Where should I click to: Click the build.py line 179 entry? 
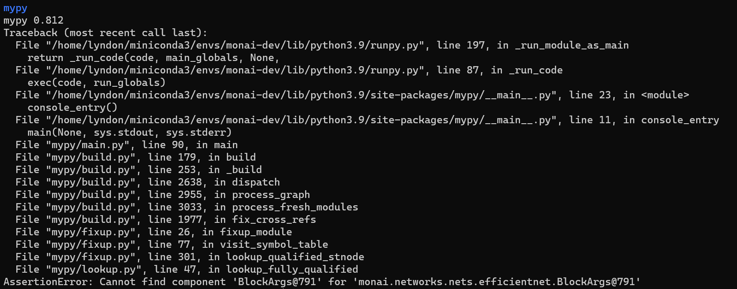click(x=136, y=158)
